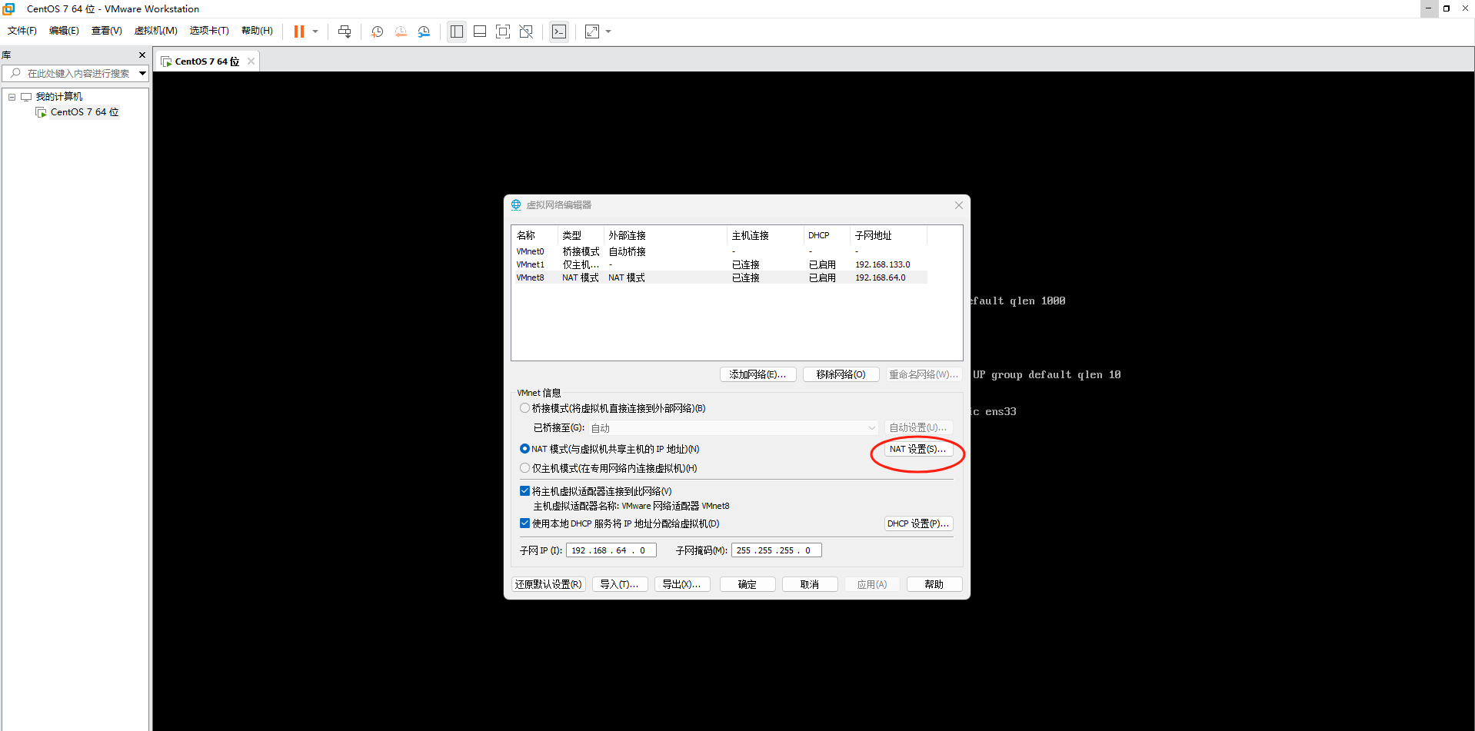Viewport: 1475px width, 731px height.
Task: Click 还原默认设置(R) button
Action: [x=548, y=584]
